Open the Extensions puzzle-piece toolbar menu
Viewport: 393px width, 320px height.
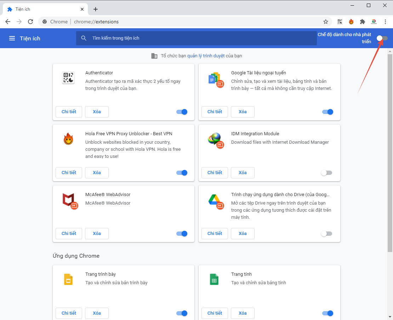(363, 22)
